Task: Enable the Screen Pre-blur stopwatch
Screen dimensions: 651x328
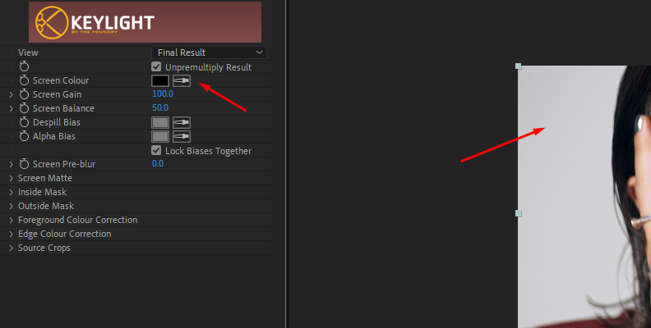Action: coord(25,164)
